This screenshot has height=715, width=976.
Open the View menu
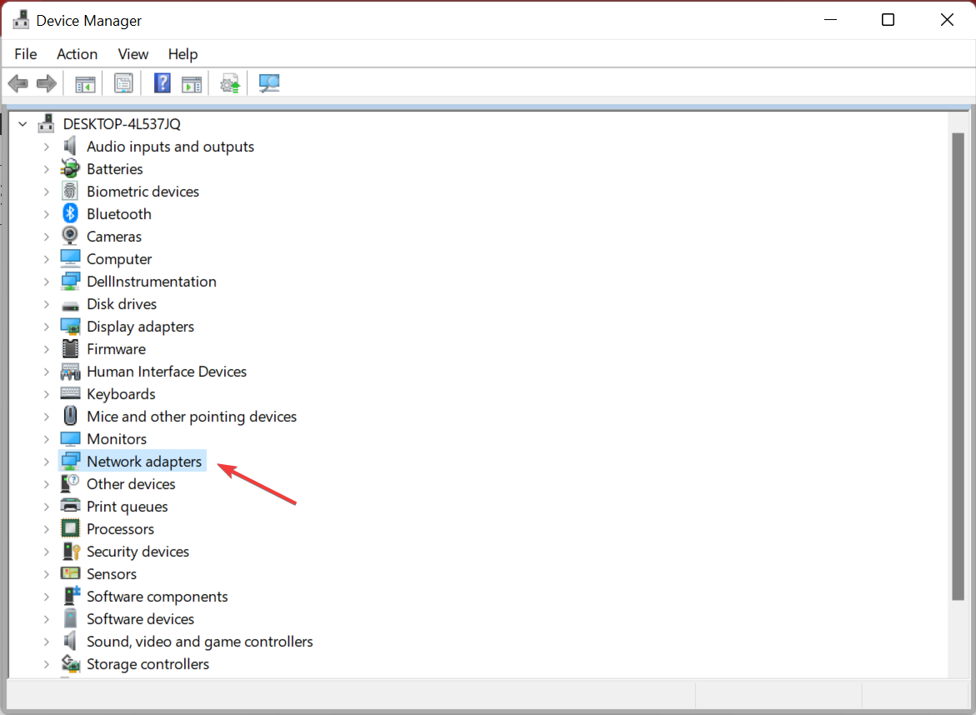point(133,54)
